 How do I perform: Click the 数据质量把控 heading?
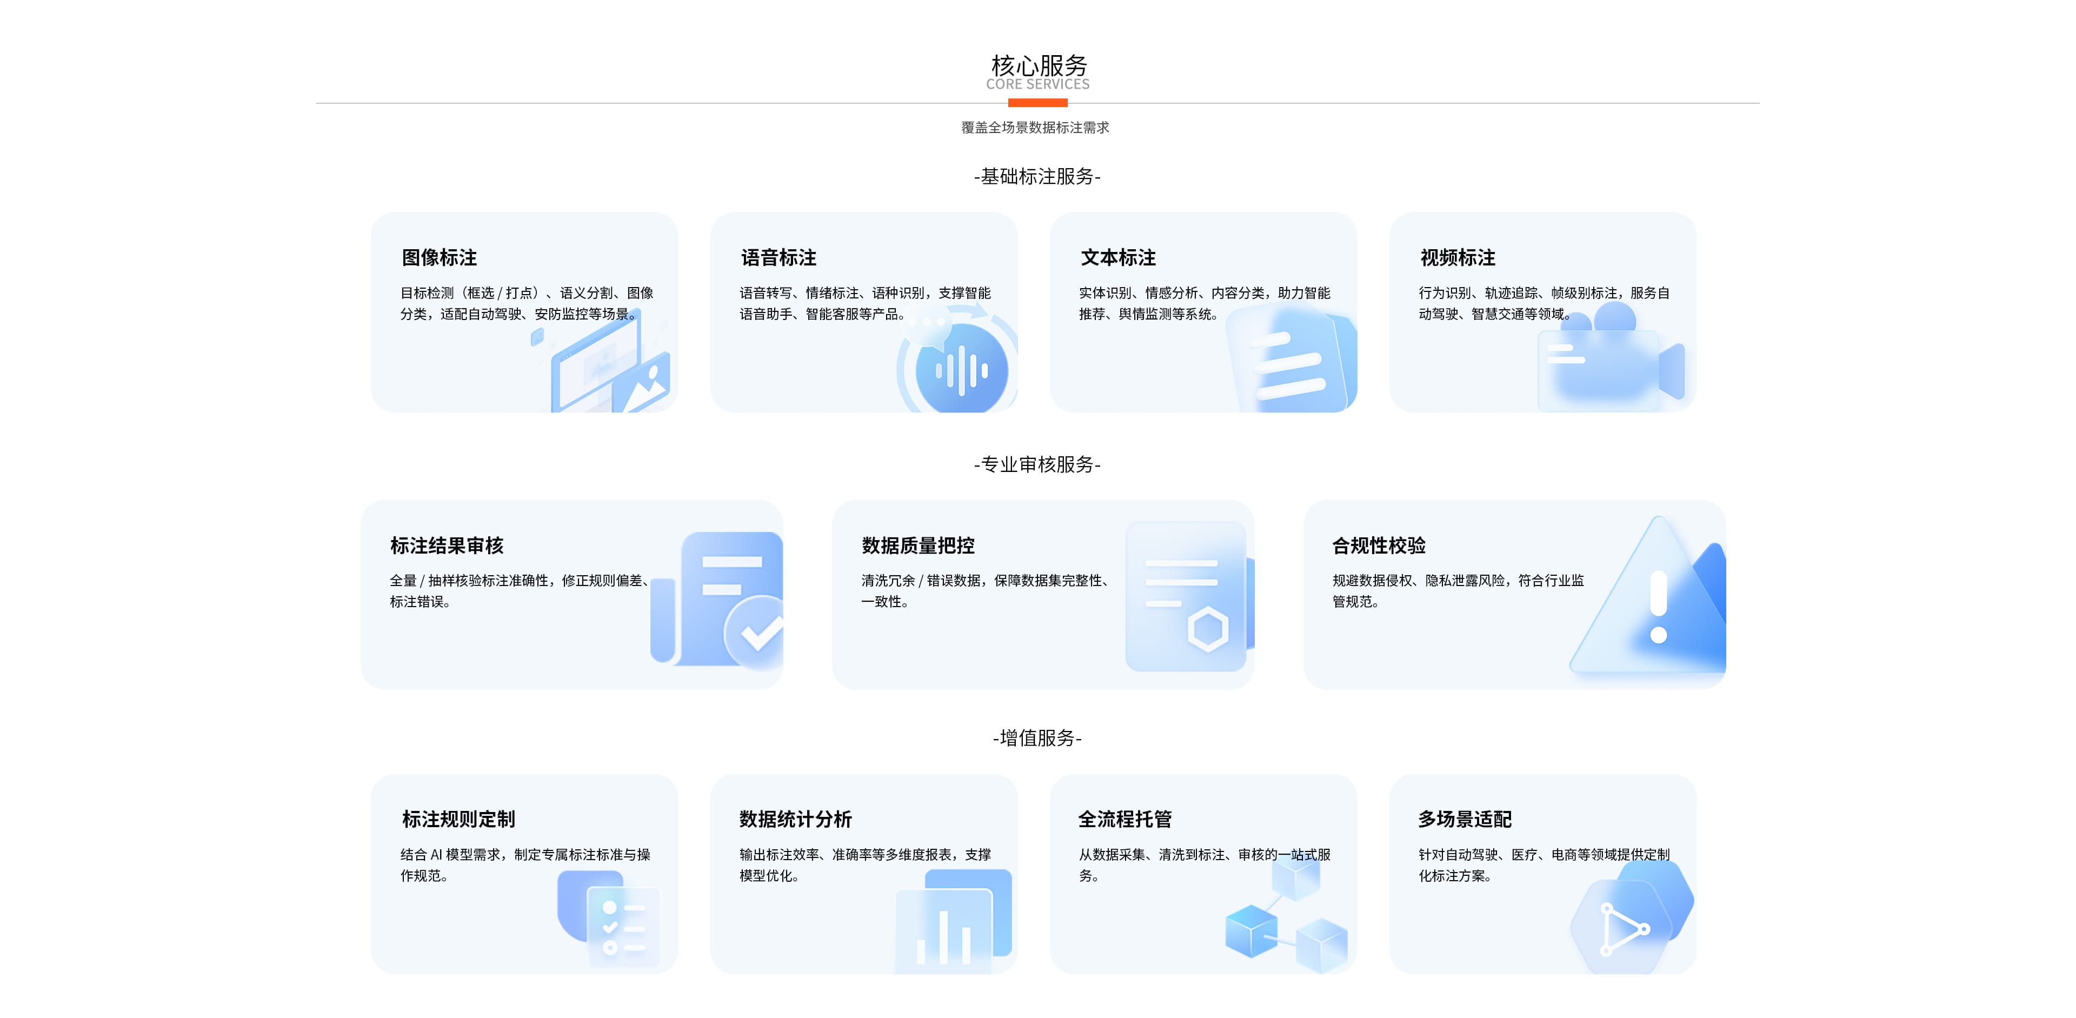pyautogui.click(x=918, y=545)
